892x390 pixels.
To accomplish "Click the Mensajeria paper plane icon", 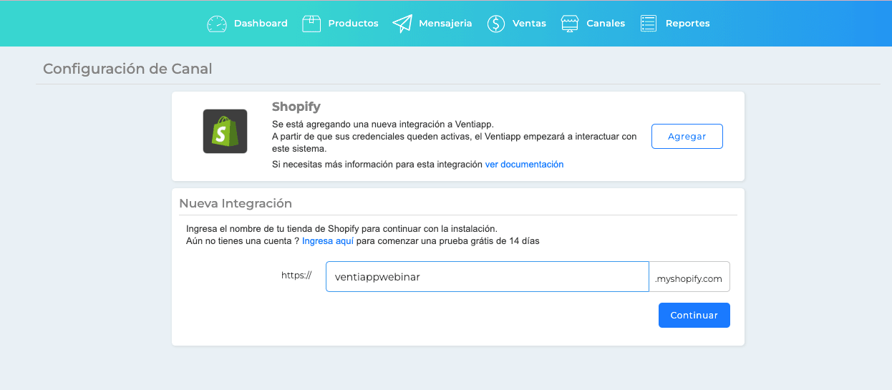I will 402,24.
